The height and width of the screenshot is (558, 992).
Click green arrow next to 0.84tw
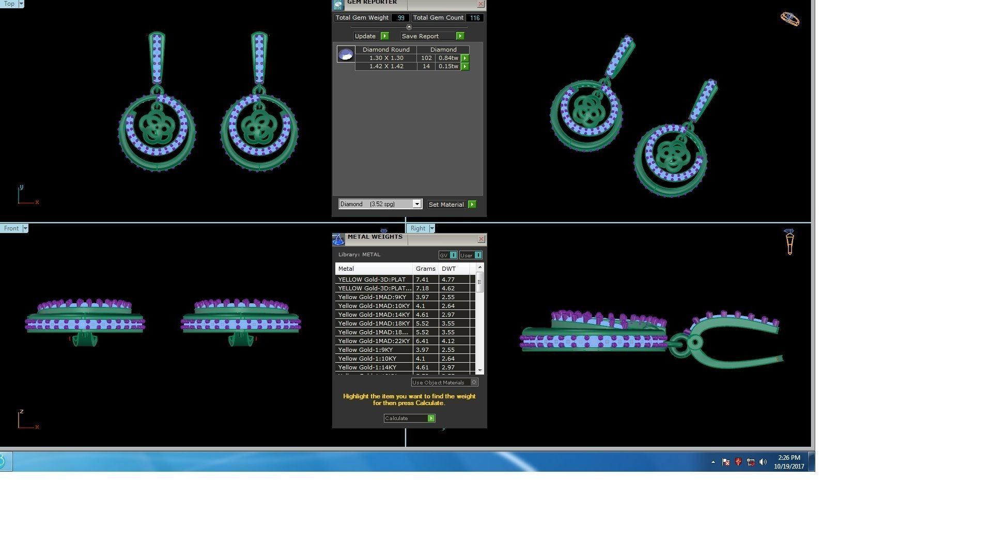465,58
